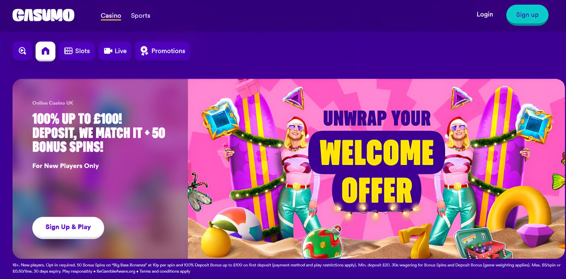This screenshot has width=566, height=279.
Task: Click the Login link
Action: [485, 15]
